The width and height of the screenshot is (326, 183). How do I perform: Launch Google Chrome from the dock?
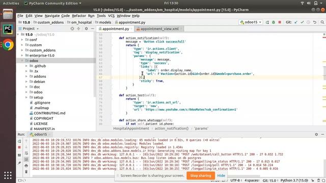(x=8, y=45)
